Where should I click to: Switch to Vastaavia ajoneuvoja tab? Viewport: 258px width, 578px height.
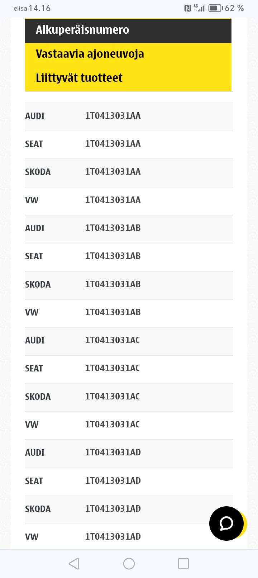click(x=90, y=54)
